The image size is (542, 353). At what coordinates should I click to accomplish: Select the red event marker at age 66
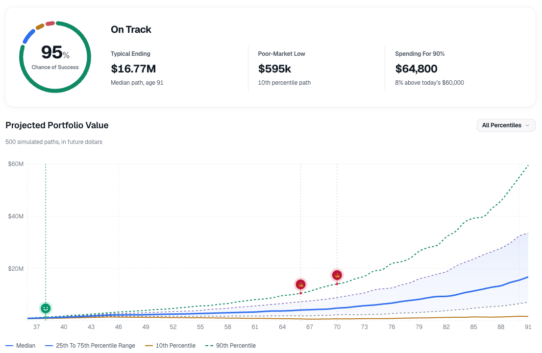[301, 284]
